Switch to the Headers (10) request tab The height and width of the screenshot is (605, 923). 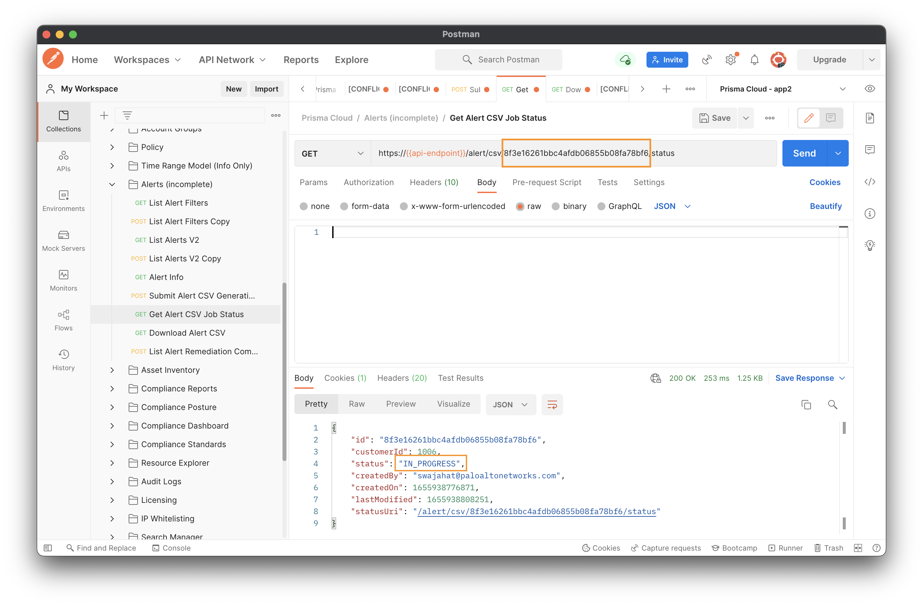point(434,182)
